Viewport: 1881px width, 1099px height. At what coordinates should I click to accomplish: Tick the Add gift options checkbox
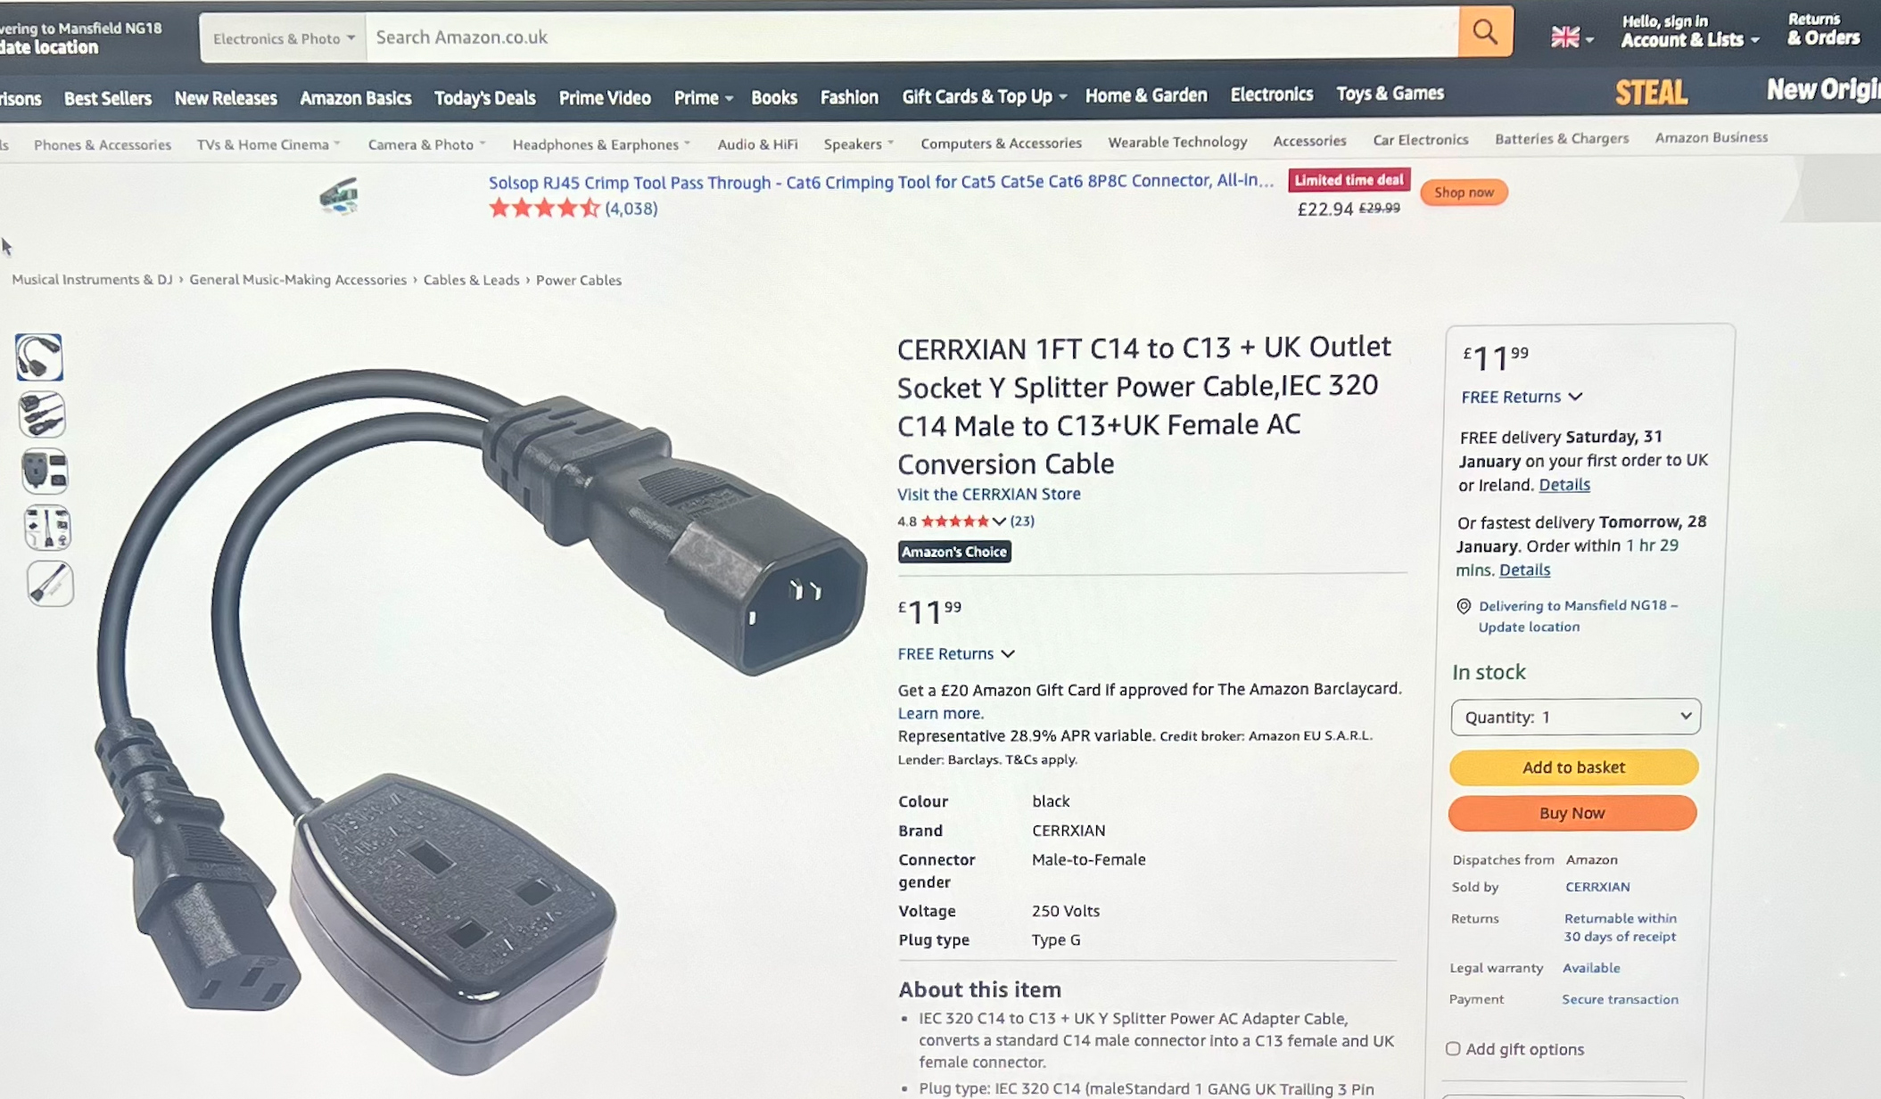click(x=1453, y=1049)
